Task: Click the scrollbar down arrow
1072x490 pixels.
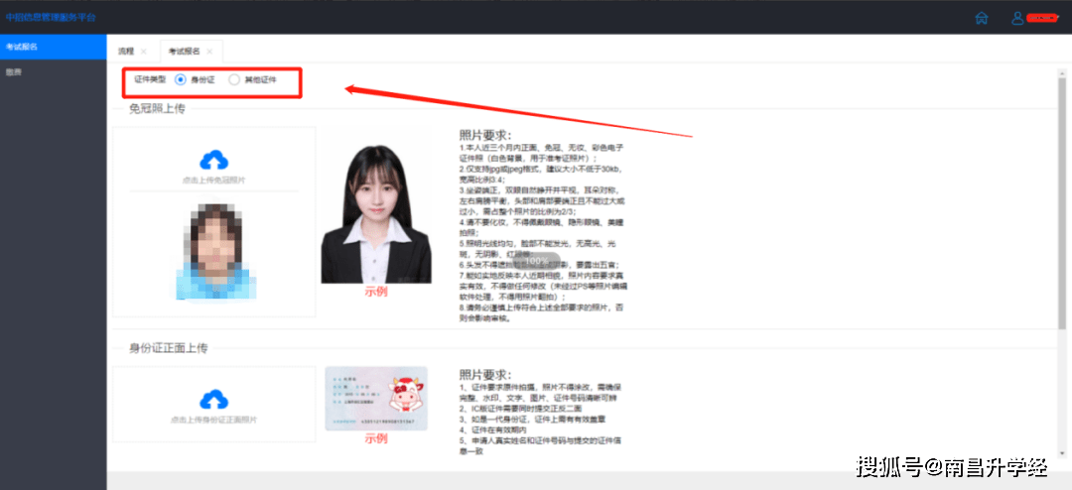Action: point(1062,453)
